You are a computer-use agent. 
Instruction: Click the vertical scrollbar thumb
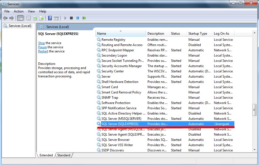(x=255, y=110)
